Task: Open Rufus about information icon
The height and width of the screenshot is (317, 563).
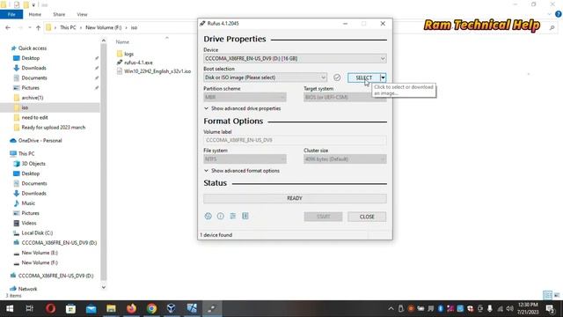Action: 221,216
